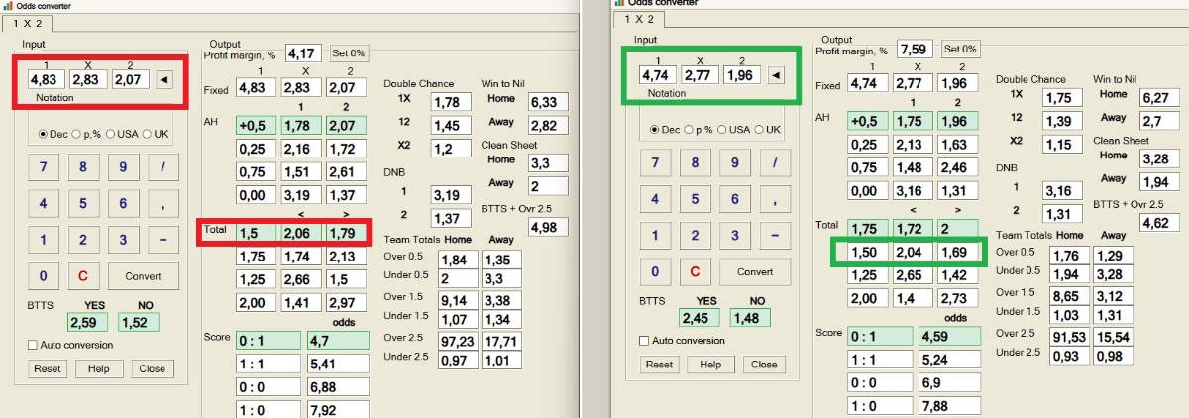Click keypad digit 0 in right window
Image resolution: width=1189 pixels, height=418 pixels.
click(x=655, y=272)
